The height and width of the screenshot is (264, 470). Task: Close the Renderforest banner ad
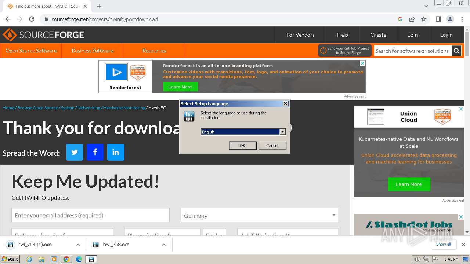point(362,63)
